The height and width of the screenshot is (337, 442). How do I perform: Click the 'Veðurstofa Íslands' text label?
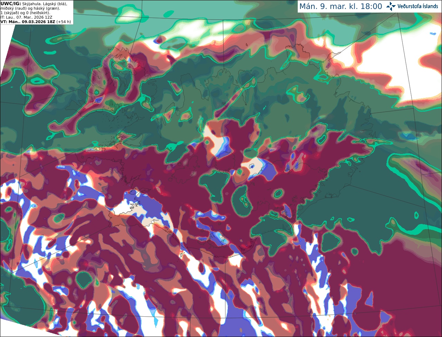(x=418, y=6)
